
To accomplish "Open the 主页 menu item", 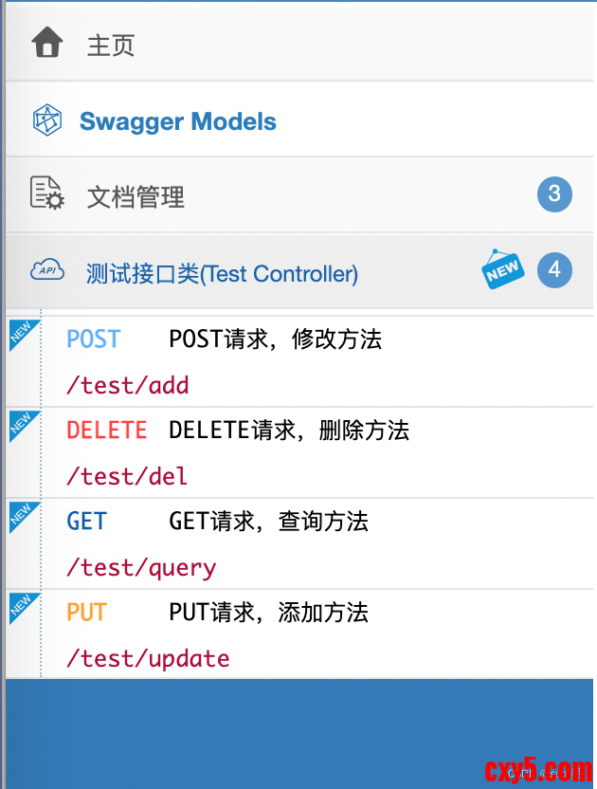I will (299, 44).
